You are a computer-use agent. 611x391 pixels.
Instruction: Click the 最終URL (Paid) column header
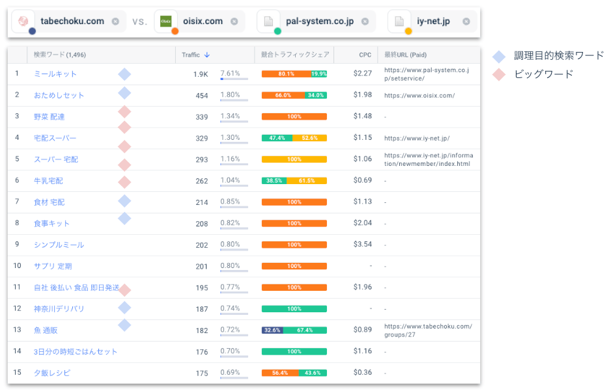coord(405,55)
